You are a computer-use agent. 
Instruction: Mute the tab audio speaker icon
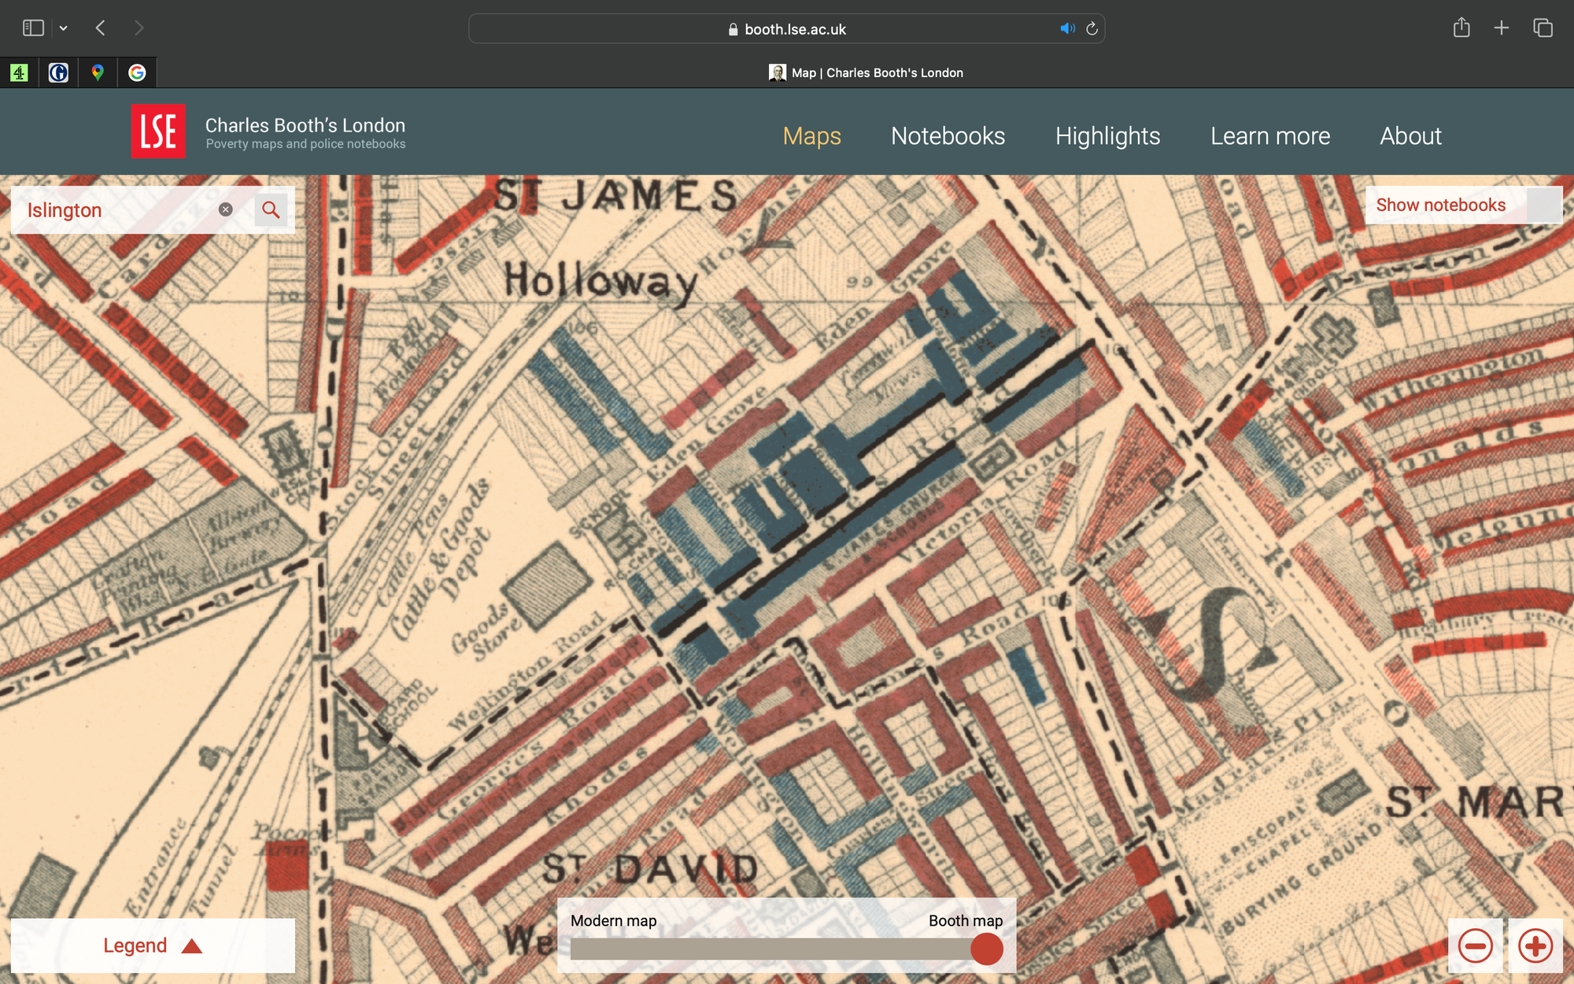pyautogui.click(x=1067, y=28)
